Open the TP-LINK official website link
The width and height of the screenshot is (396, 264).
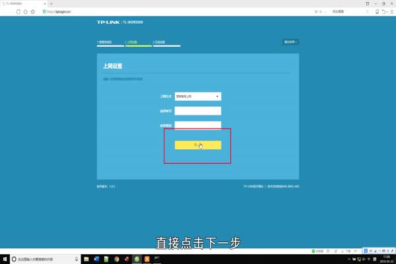pyautogui.click(x=253, y=187)
